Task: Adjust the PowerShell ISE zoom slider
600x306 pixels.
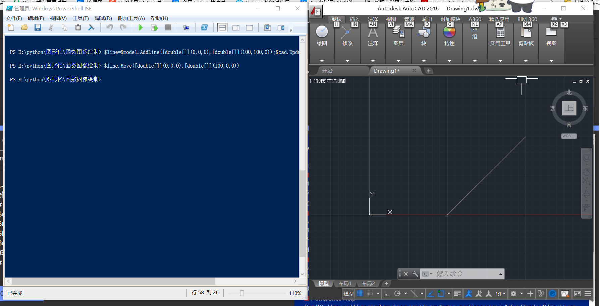Action: (242, 293)
